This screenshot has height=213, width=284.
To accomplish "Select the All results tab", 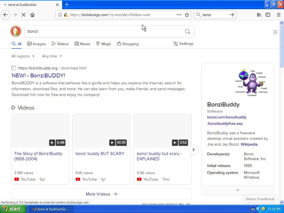I will coord(16,44).
